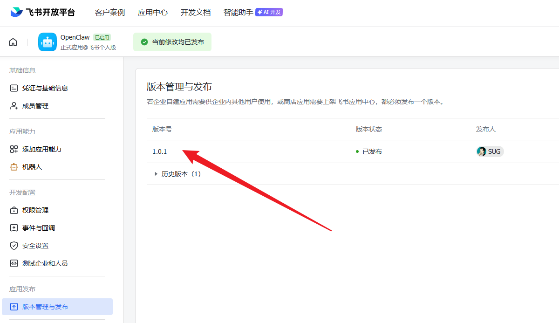Open 权限管理 permissions page

pos(35,210)
